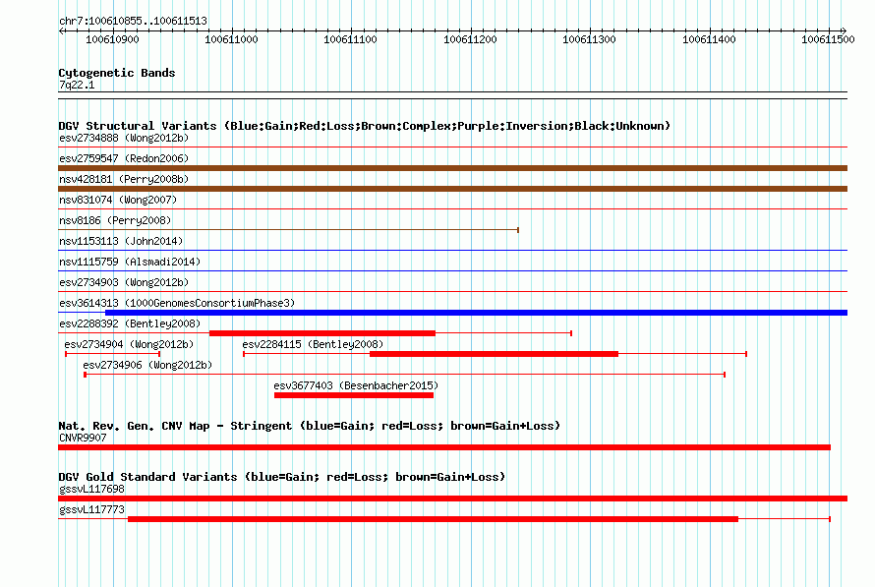
Task: Open the esv2284115 (Bentley2008) label
Action: click(x=313, y=344)
